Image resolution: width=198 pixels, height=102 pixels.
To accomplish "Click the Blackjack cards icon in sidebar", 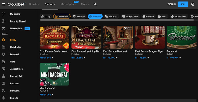I will (3, 91).
